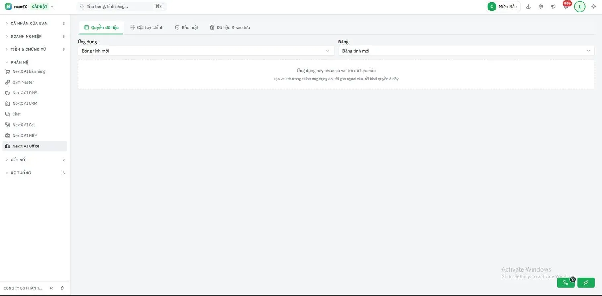The image size is (602, 296).
Task: Collapse sidebar with double-chevron icon
Action: pos(51,288)
